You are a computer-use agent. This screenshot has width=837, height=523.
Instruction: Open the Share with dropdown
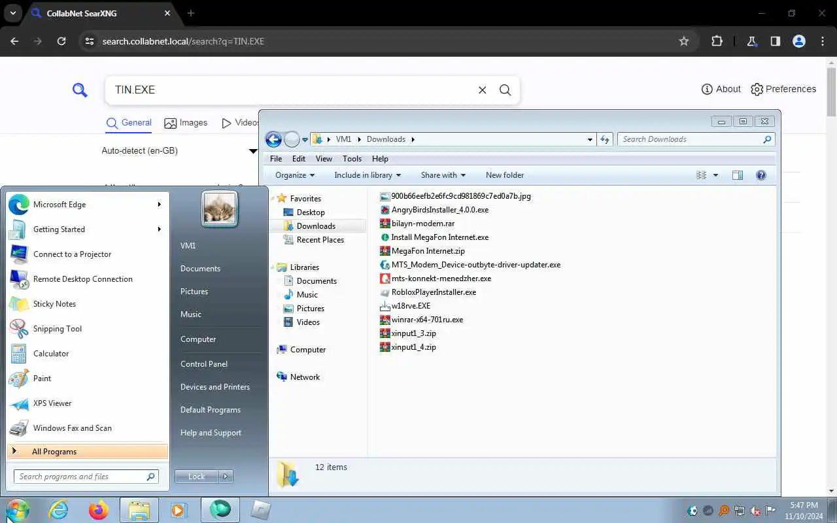(x=443, y=175)
